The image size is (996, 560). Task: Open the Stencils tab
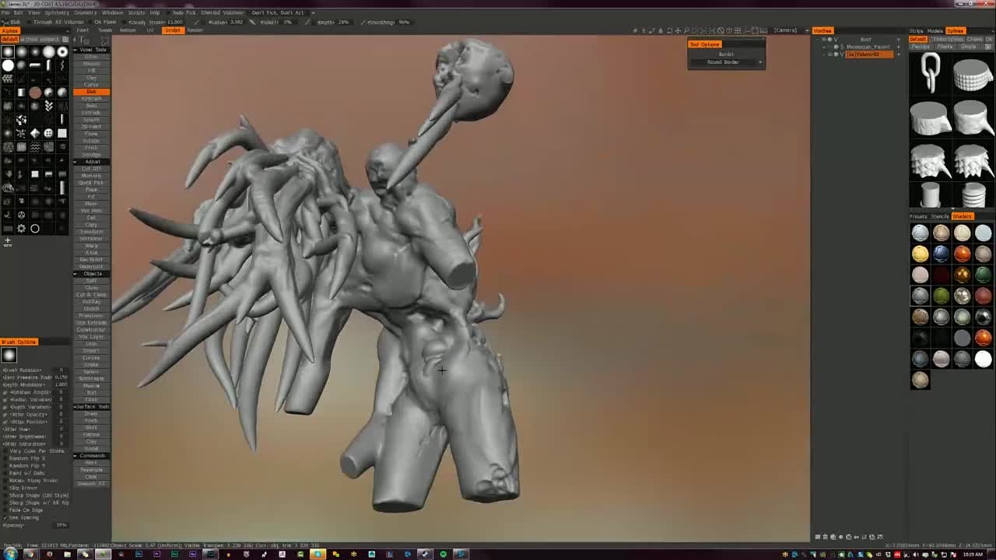[x=940, y=216]
